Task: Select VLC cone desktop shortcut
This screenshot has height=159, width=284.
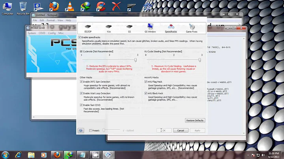Action: click(x=69, y=7)
